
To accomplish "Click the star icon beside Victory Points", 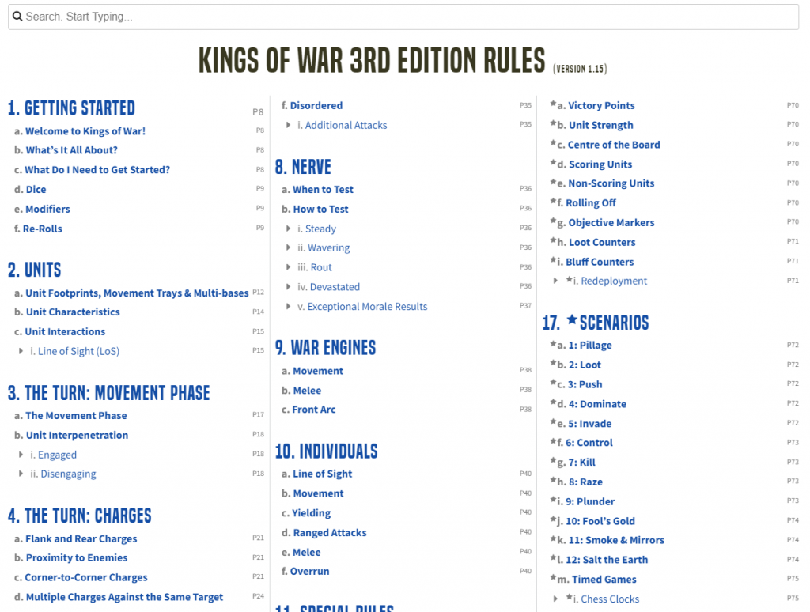I will 553,104.
